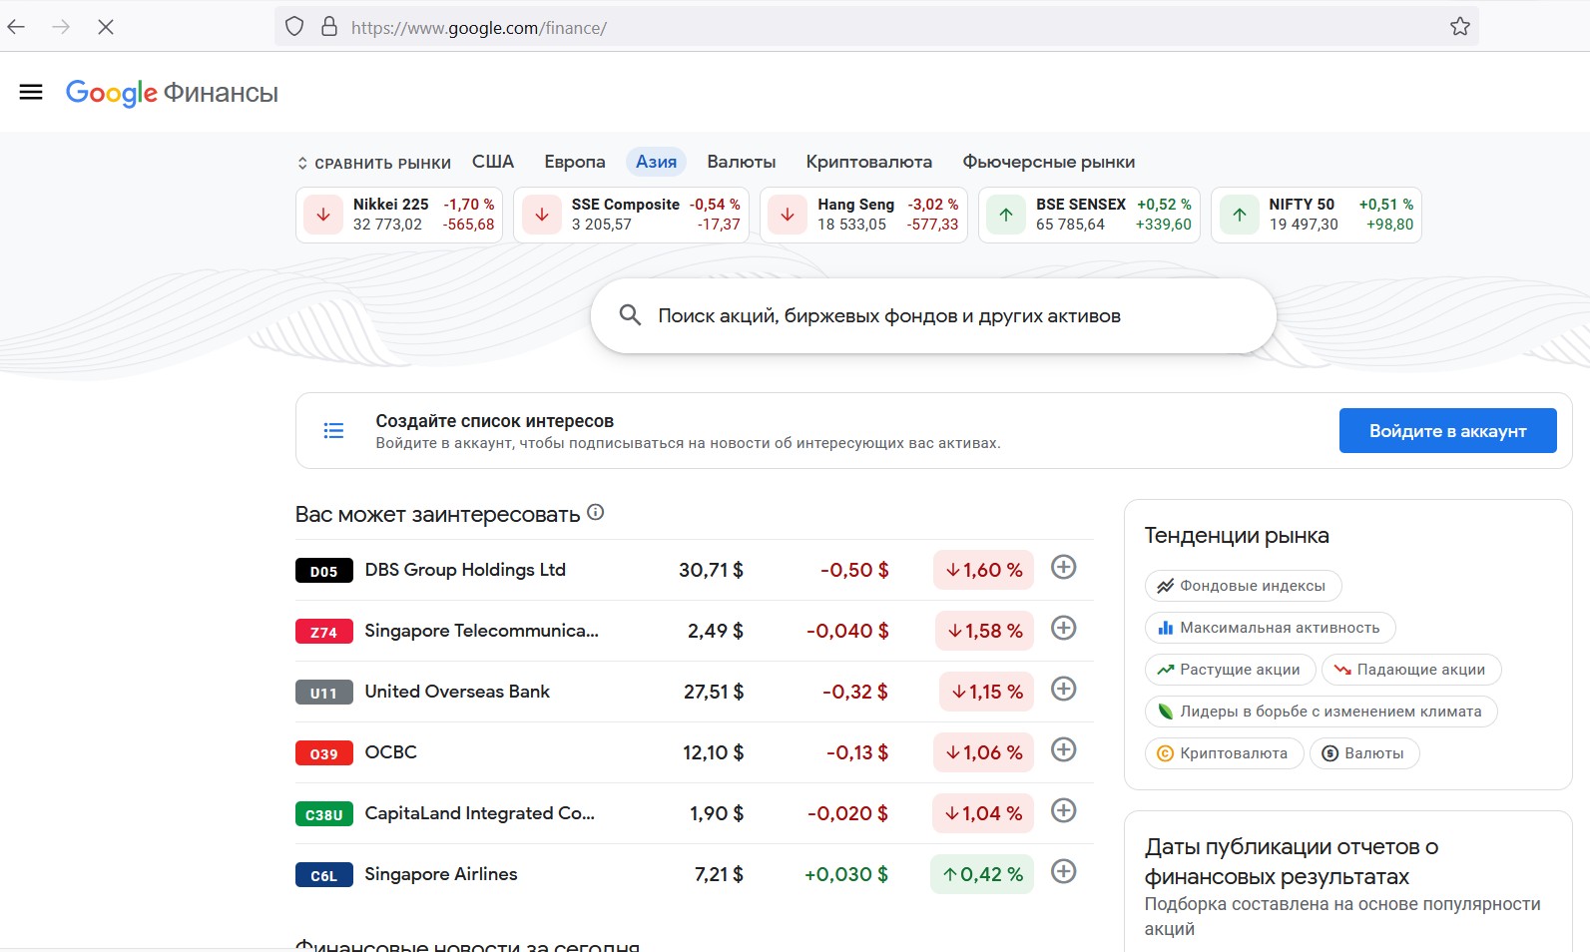Open Singapore Telecommunica... stock row
Image resolution: width=1590 pixels, height=952 pixels.
coord(694,631)
